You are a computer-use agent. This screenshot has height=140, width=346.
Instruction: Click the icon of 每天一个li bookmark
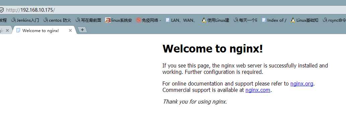[236, 20]
